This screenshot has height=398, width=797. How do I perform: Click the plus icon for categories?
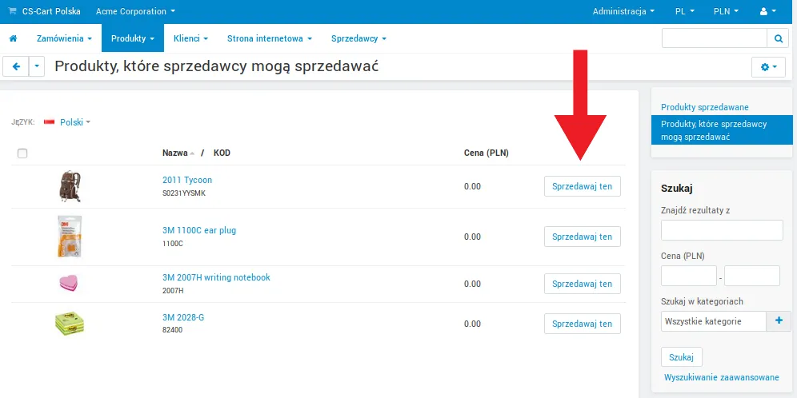[x=779, y=320]
